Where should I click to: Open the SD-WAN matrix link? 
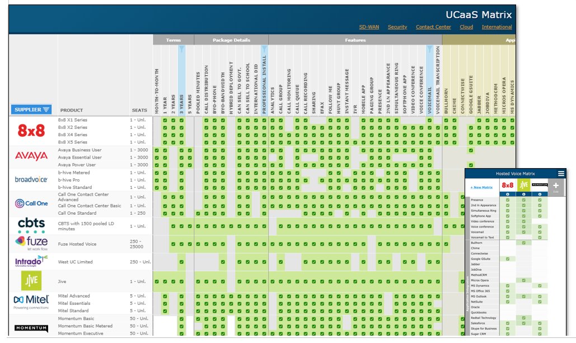click(369, 27)
